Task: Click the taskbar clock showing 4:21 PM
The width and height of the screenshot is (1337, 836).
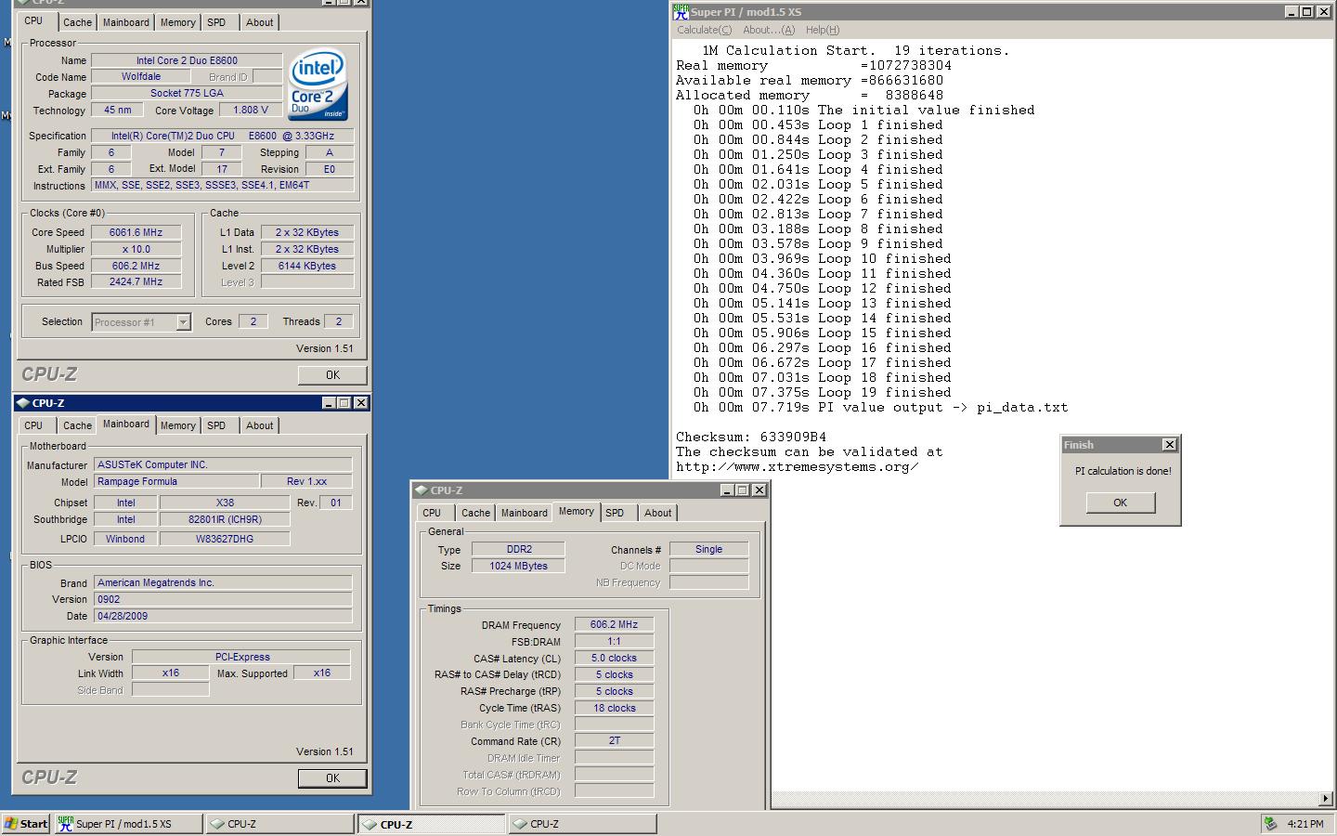Action: click(1305, 824)
